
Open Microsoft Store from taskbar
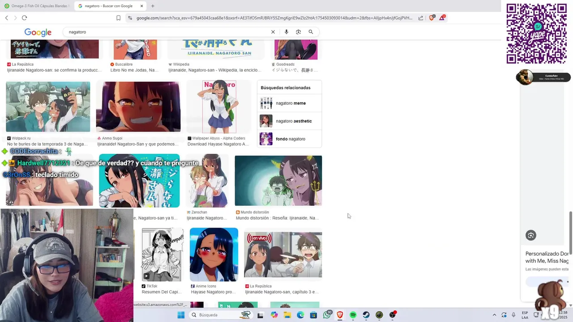click(313, 315)
